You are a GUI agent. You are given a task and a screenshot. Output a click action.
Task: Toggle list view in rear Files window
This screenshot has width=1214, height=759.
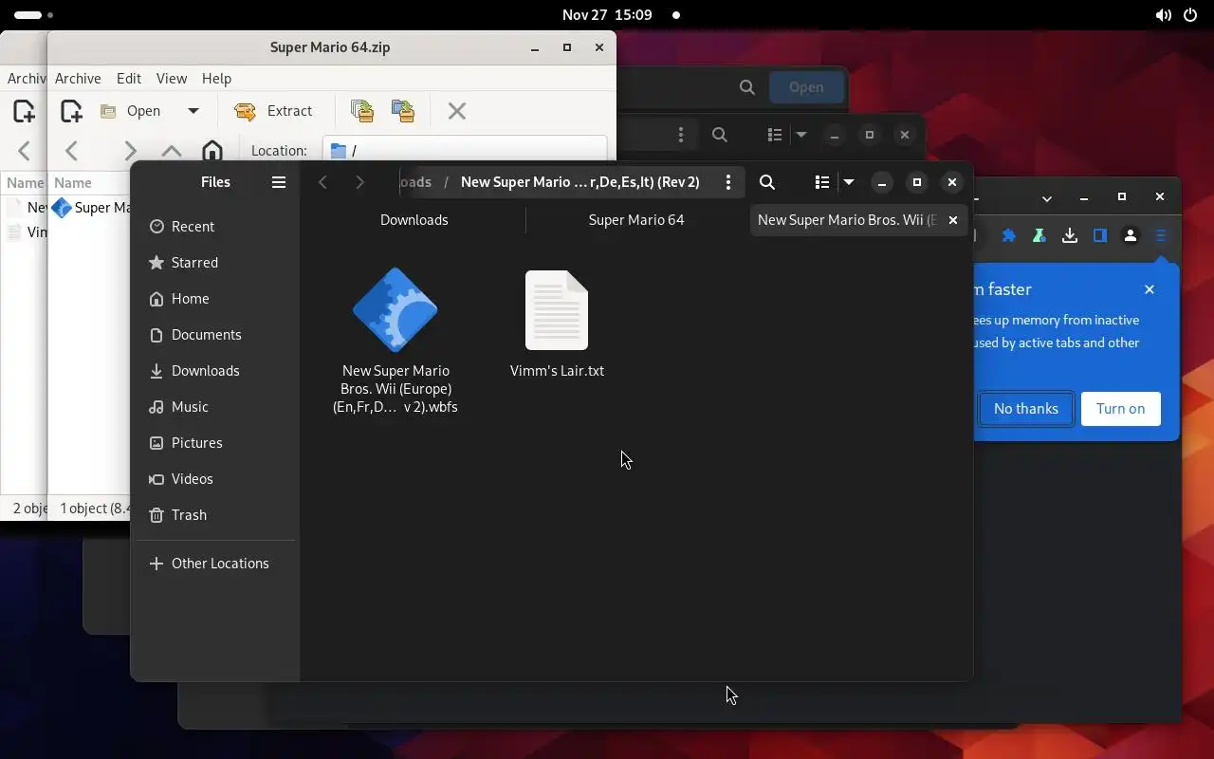(x=775, y=135)
